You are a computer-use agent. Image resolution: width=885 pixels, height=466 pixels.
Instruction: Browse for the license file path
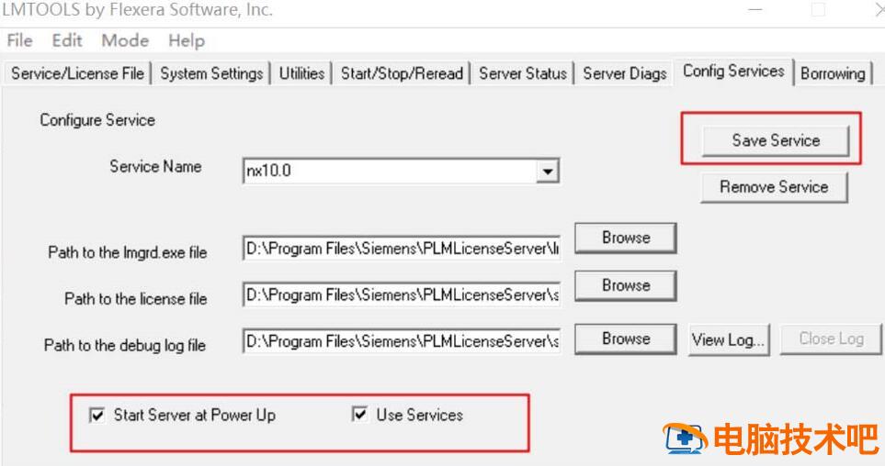click(625, 285)
